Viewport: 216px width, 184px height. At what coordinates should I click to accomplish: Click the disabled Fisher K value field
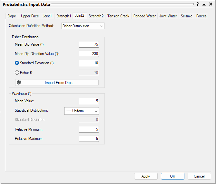[89, 73]
